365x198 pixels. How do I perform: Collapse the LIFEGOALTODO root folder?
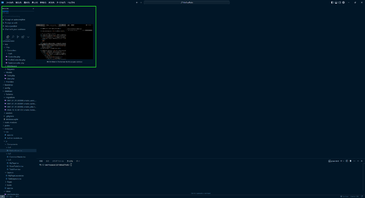coord(8,41)
